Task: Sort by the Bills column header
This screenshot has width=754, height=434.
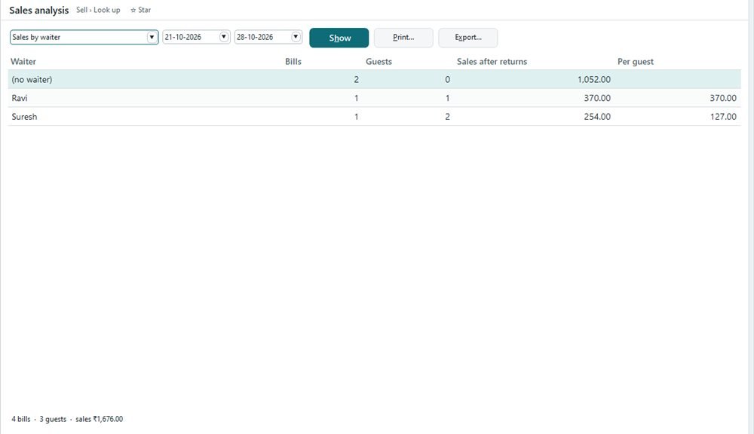Action: click(293, 62)
